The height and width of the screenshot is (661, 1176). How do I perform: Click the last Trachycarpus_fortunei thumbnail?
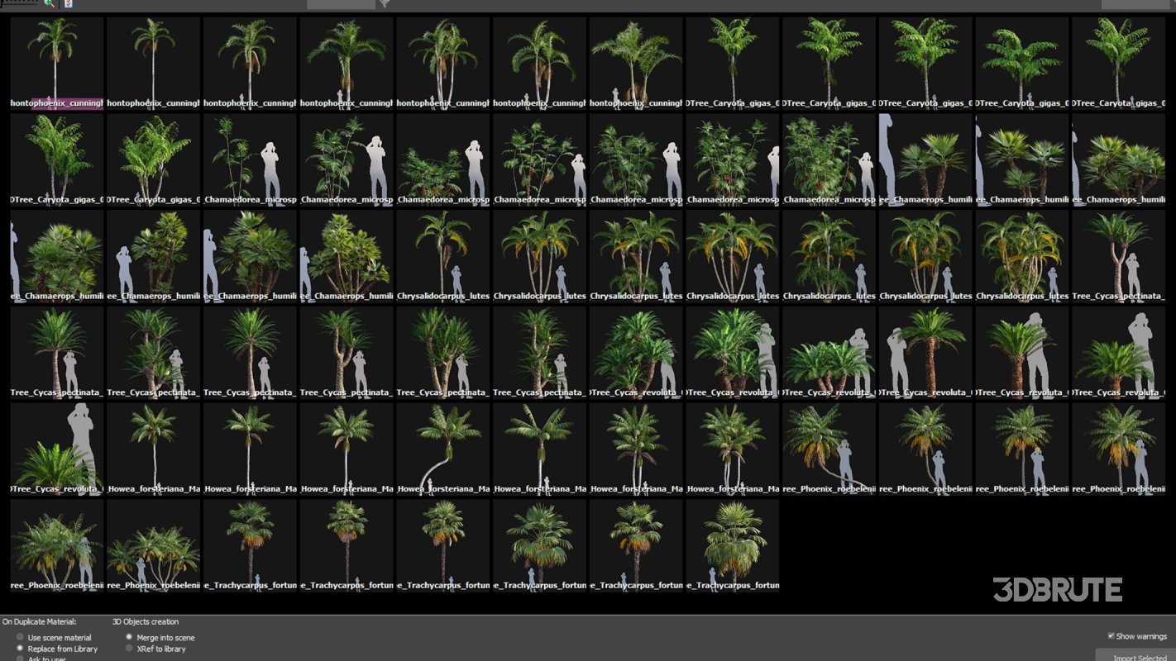click(x=732, y=545)
